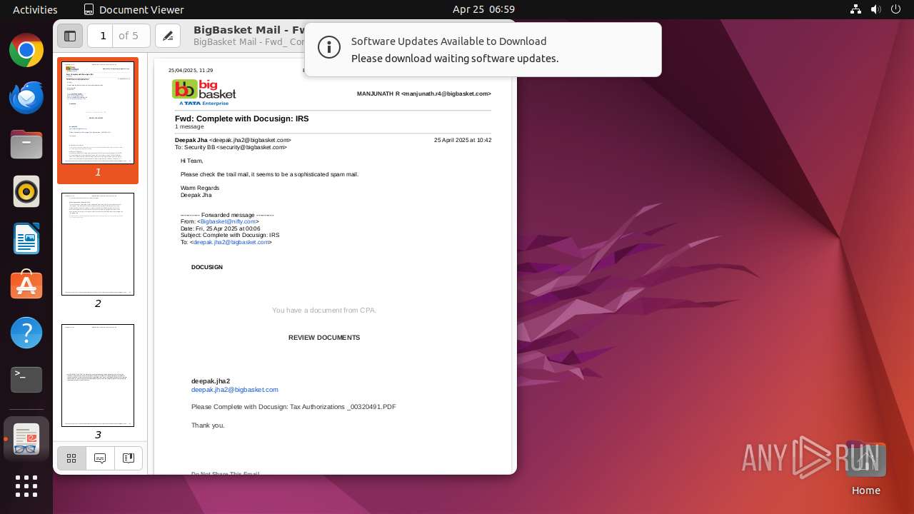Select page 1 thumbnail in sidebar
This screenshot has height=514, width=914.
tap(98, 113)
